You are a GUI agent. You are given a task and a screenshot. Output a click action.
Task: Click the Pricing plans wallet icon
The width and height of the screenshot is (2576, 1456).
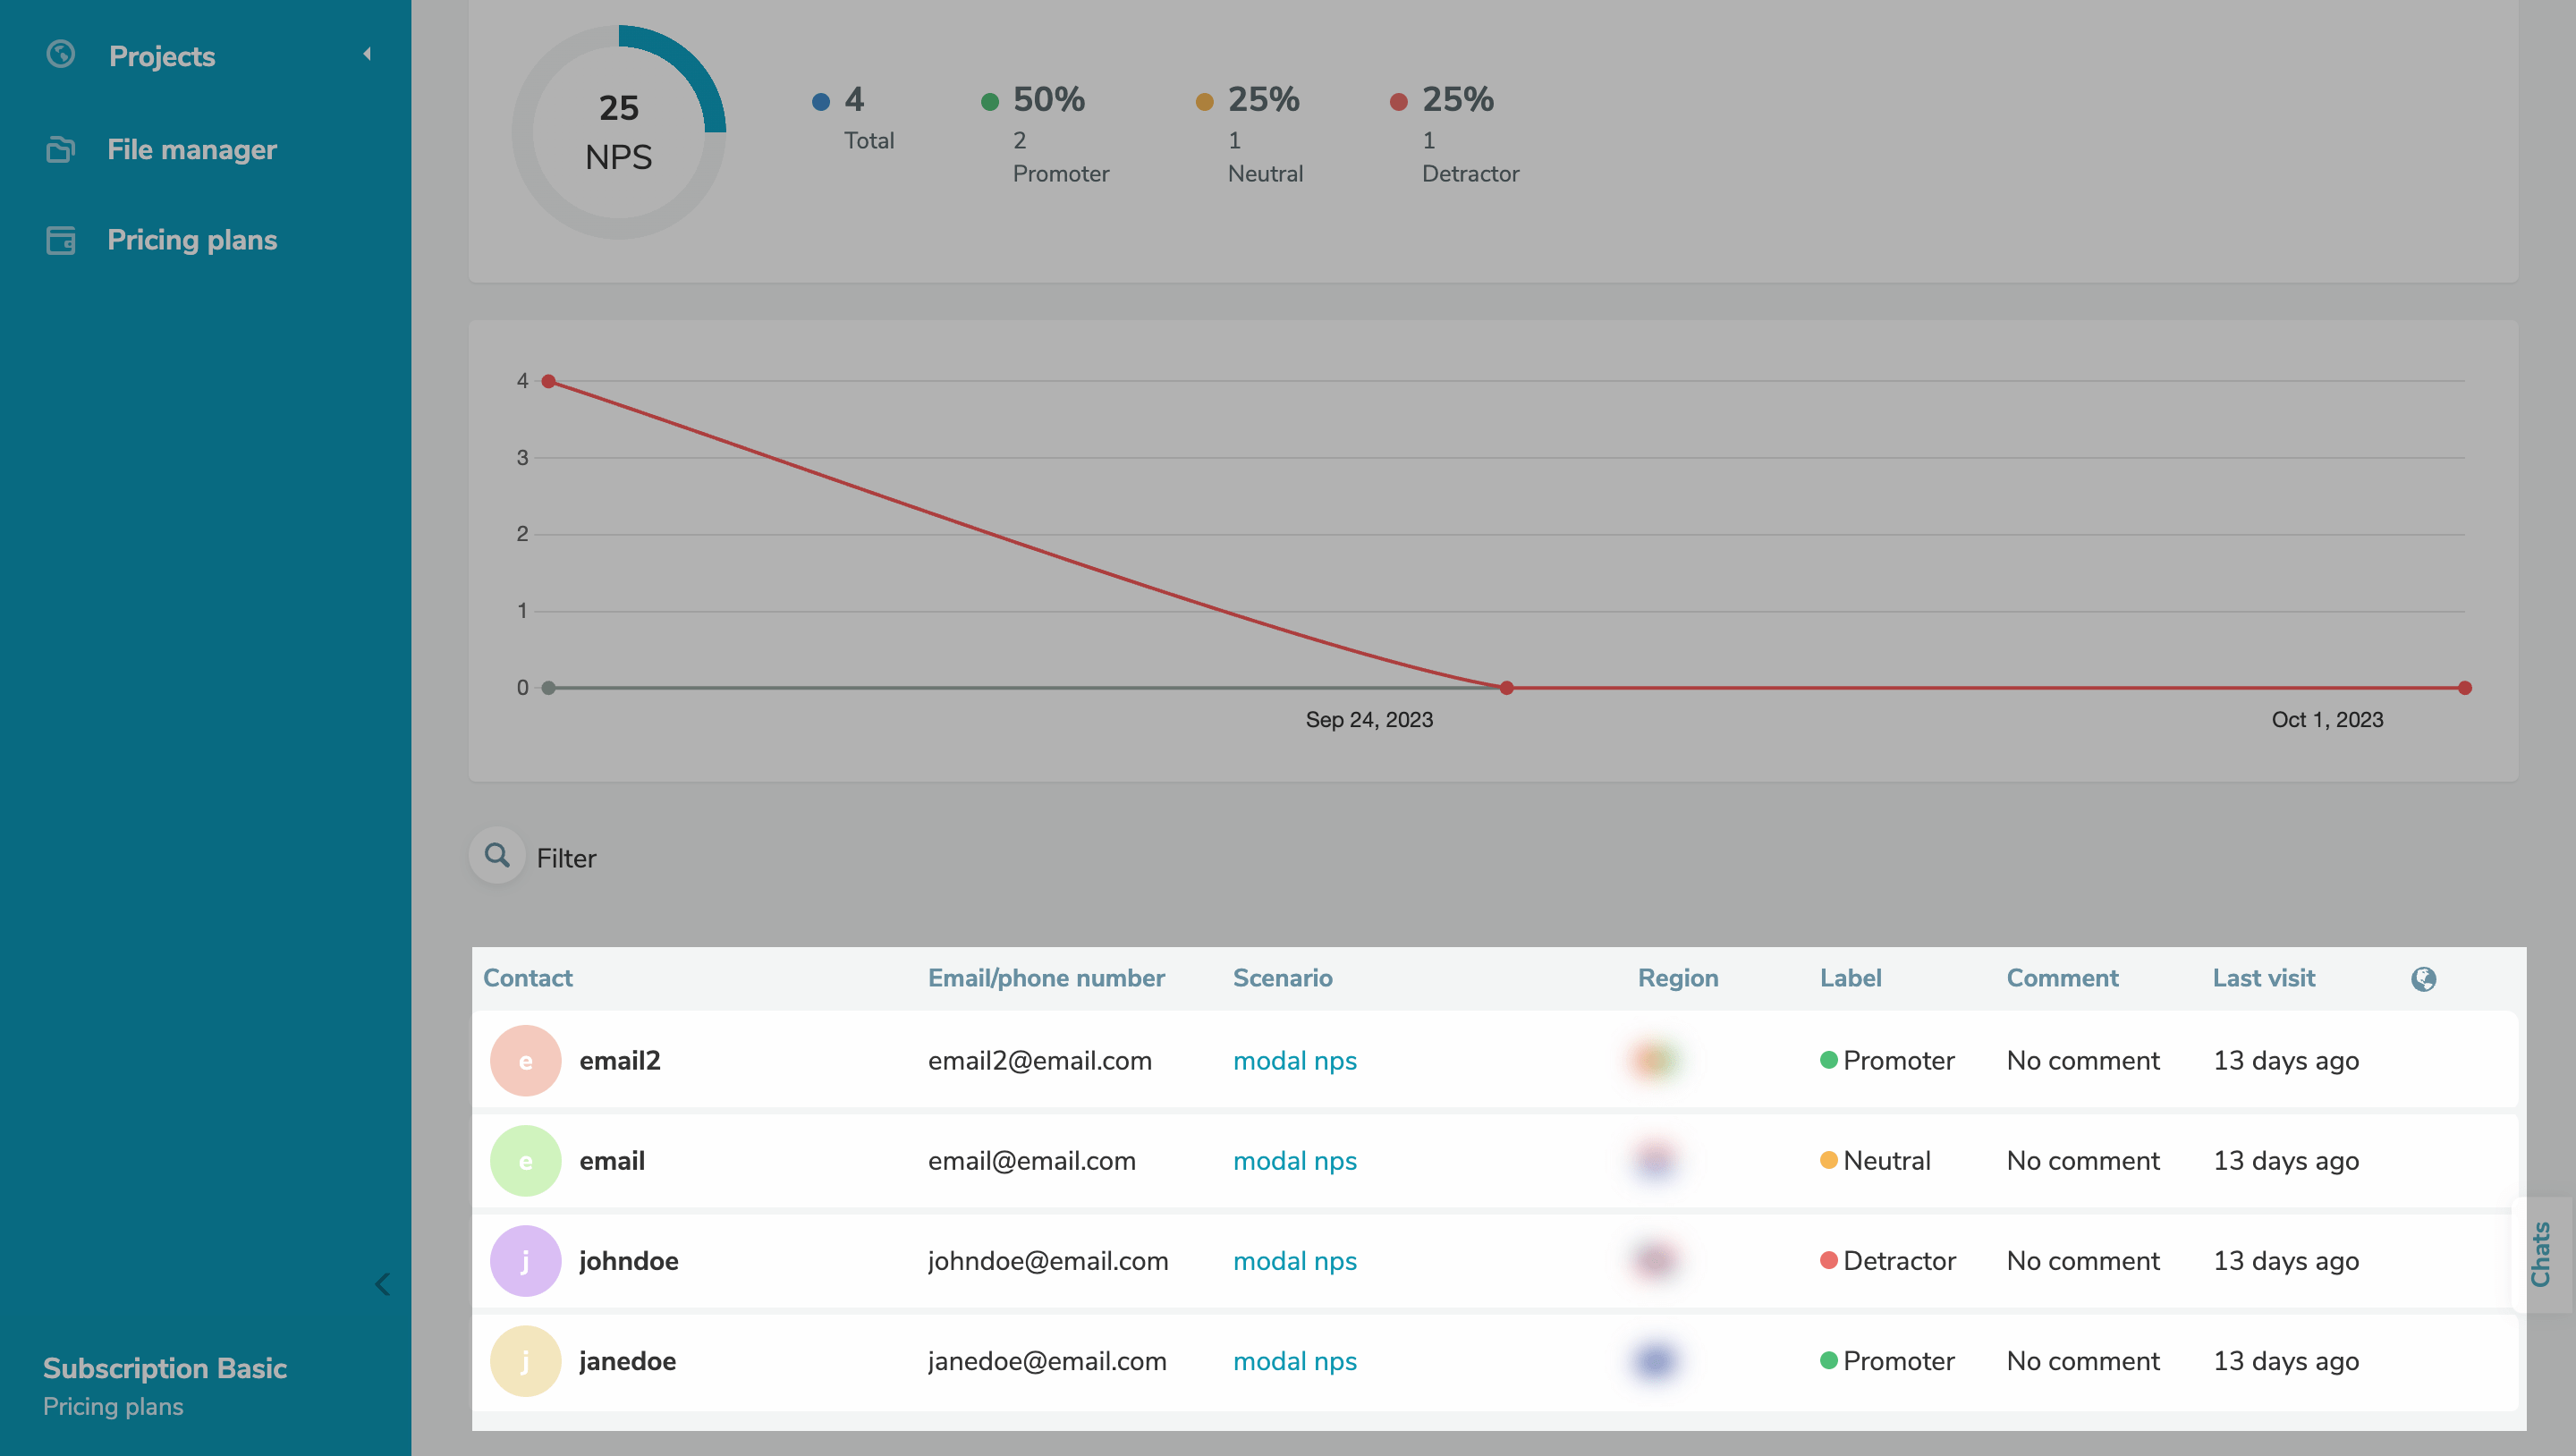(x=61, y=240)
